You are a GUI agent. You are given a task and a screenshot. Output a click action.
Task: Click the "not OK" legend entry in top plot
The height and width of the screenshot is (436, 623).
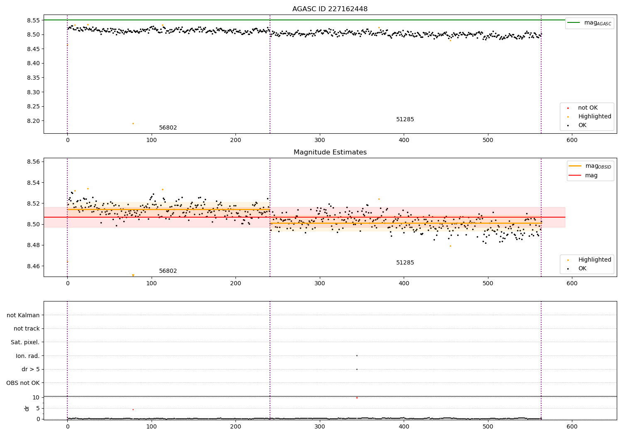tap(582, 108)
